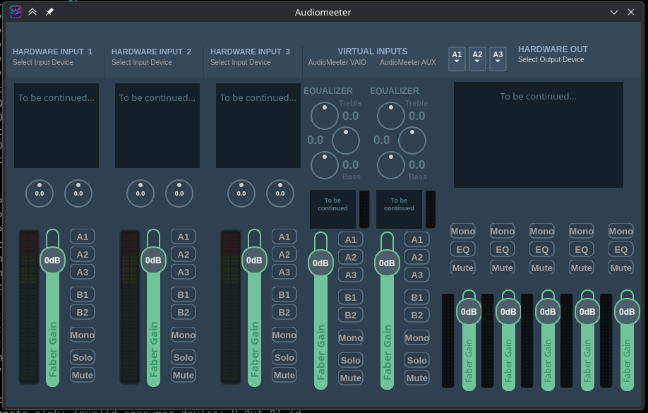Image resolution: width=648 pixels, height=413 pixels.
Task: Click the title bar dropdown chevron
Action: coord(614,12)
